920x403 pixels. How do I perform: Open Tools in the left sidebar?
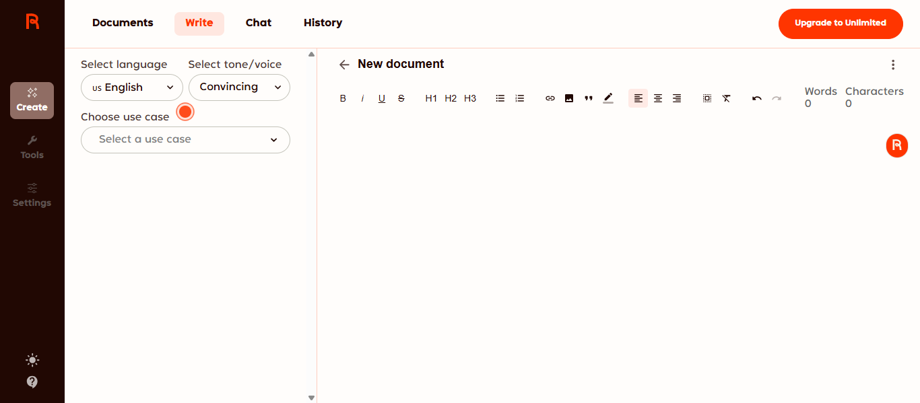point(32,147)
